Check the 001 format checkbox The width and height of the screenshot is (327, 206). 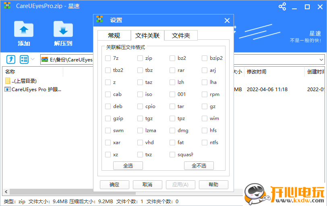(x=172, y=94)
